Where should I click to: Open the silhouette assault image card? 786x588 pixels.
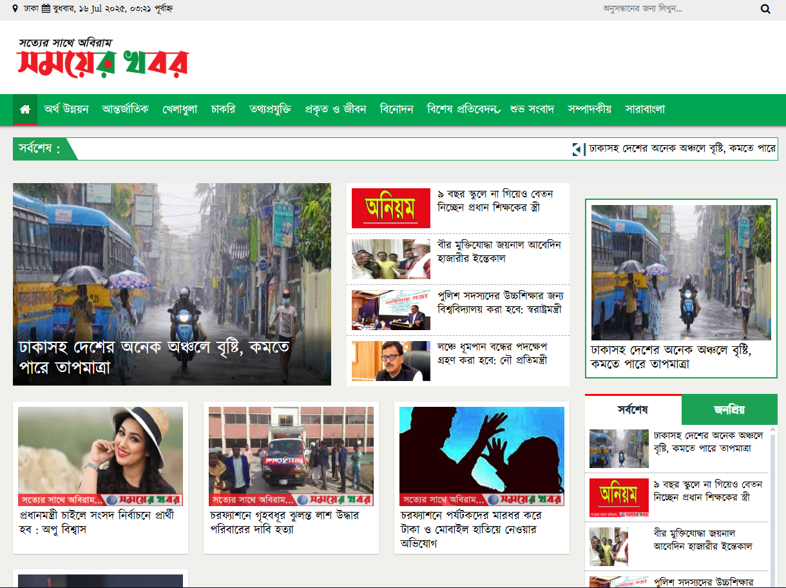(x=482, y=456)
